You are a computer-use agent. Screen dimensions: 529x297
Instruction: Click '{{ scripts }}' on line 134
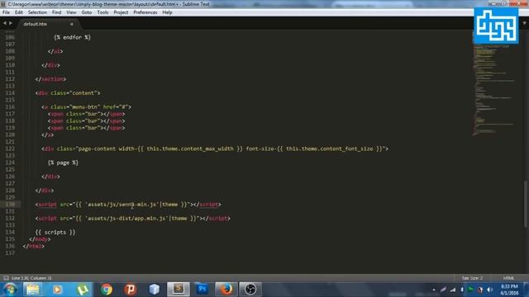click(x=55, y=232)
